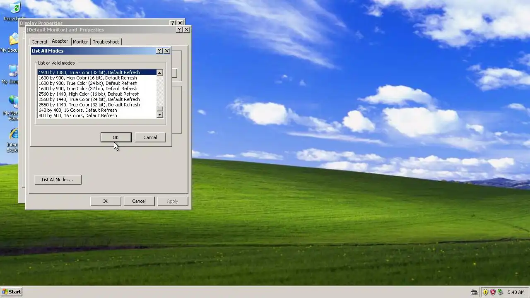Select 1920 by 1080, True Color (32 bit)
Screen dimensions: 530x298
pyautogui.click(x=97, y=72)
